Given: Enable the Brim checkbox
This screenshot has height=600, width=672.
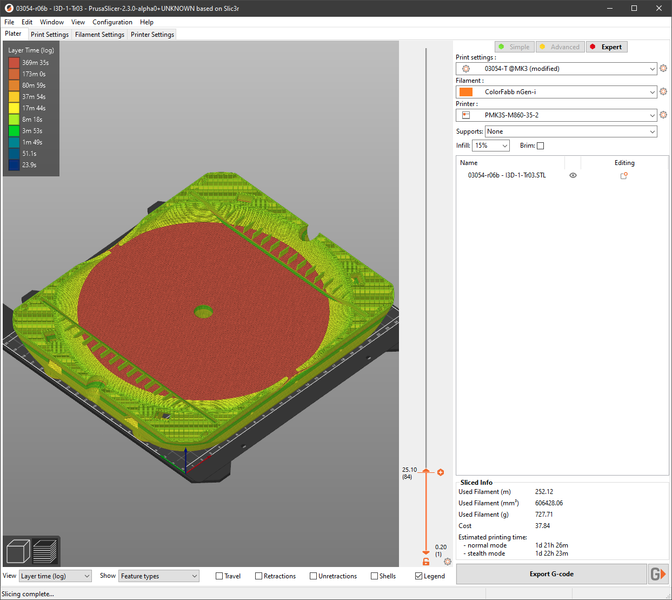Looking at the screenshot, I should click(540, 146).
